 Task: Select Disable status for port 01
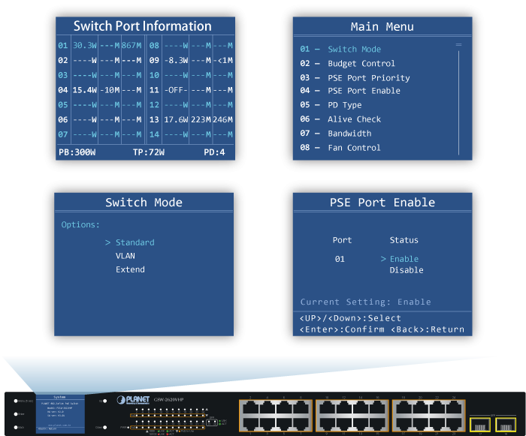(x=407, y=270)
